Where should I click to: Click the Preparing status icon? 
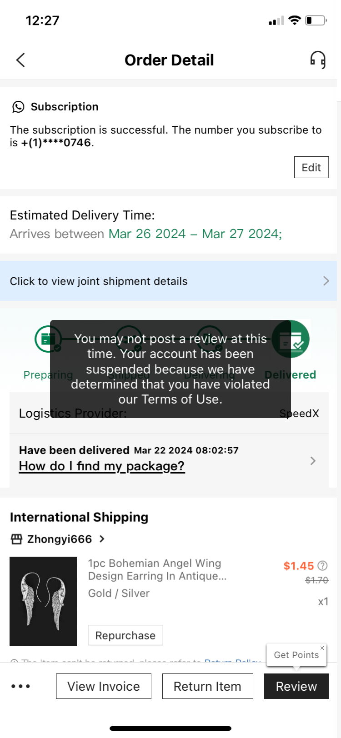48,339
